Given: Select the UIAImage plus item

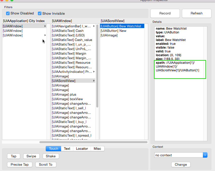Looking at the screenshot, I should [x=64, y=94].
